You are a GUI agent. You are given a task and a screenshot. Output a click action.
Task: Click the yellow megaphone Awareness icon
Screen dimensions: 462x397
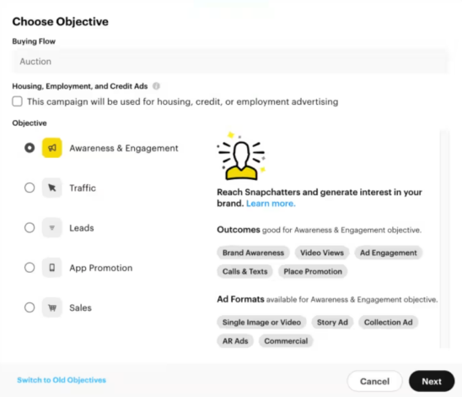52,148
